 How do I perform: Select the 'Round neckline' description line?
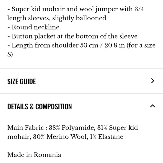pos(33,27)
